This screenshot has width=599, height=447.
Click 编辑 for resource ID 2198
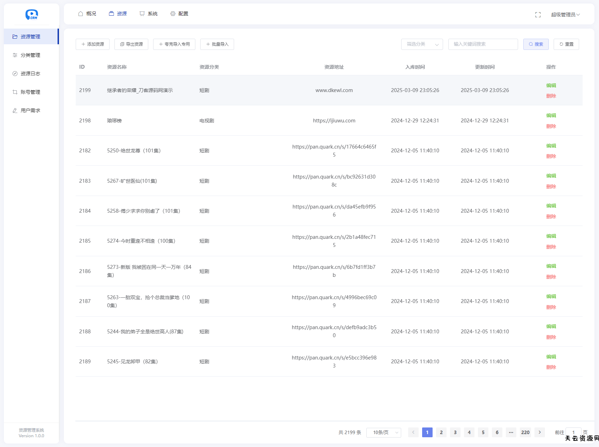pyautogui.click(x=551, y=115)
